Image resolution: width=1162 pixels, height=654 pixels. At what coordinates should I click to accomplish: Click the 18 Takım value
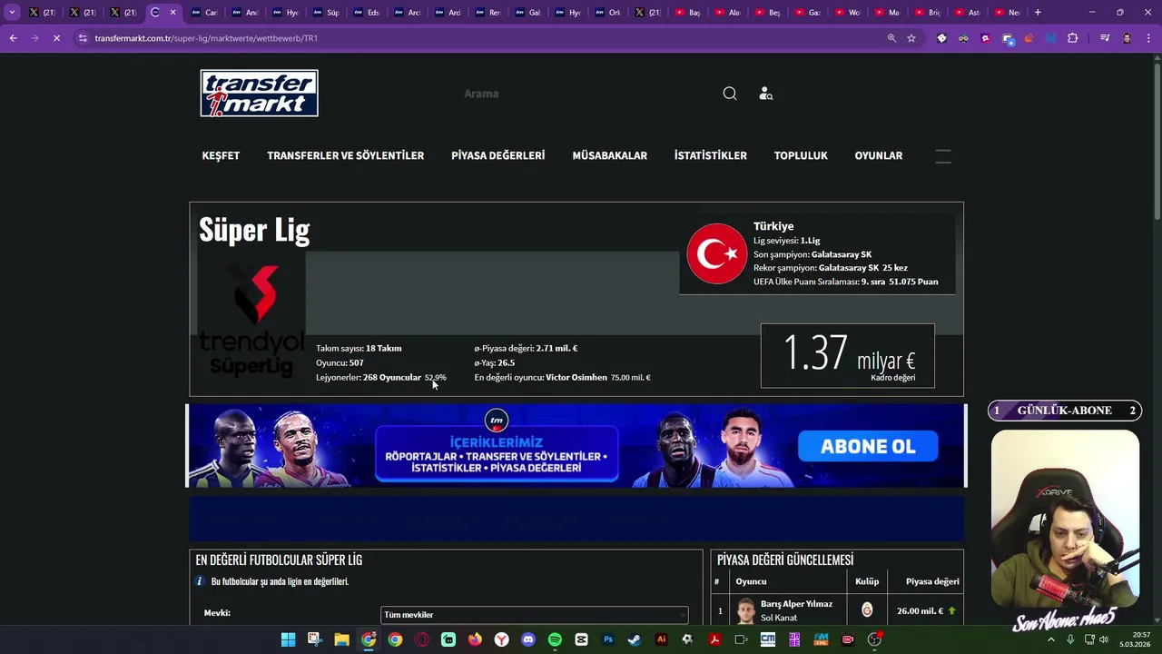pyautogui.click(x=383, y=348)
